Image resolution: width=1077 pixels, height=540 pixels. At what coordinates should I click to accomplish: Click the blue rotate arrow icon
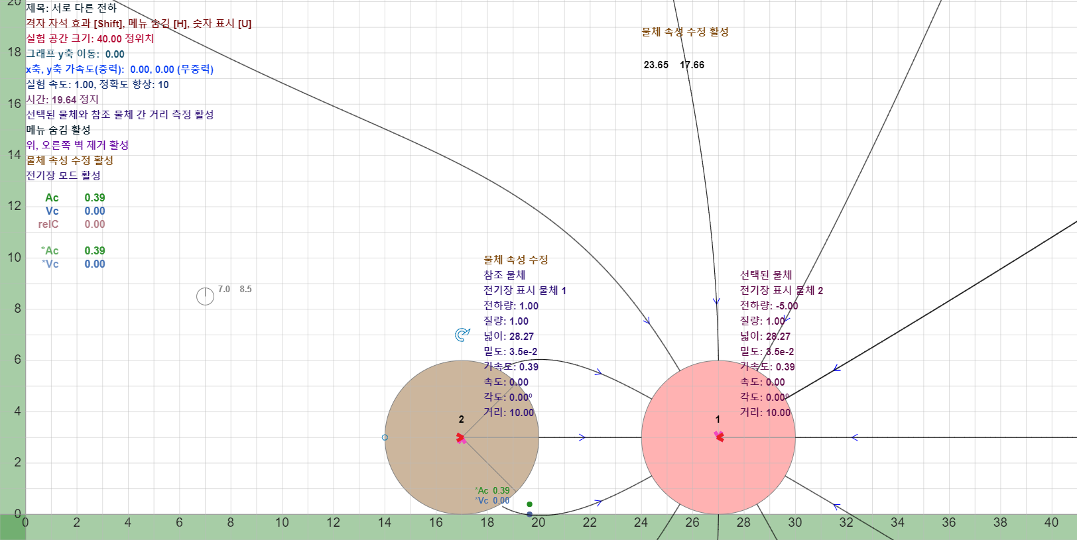click(462, 335)
